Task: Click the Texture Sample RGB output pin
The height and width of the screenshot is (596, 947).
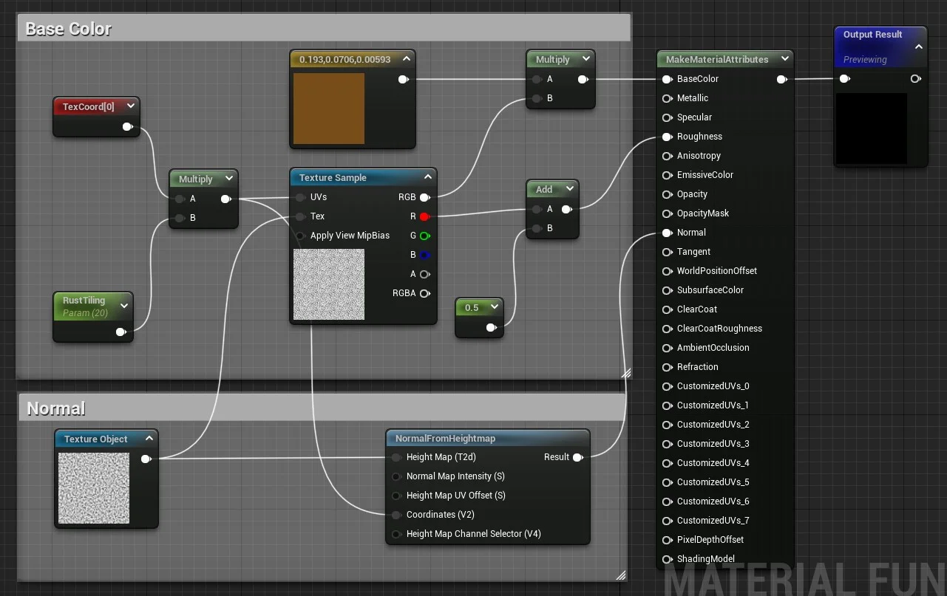Action: click(424, 197)
